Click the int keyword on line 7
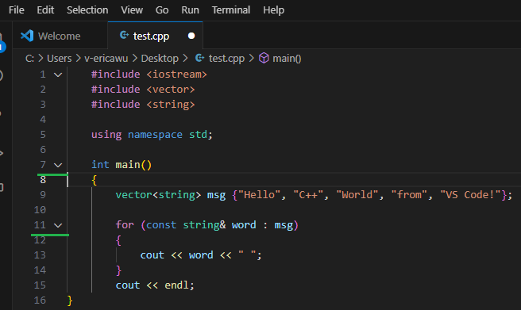Image resolution: width=521 pixels, height=310 pixels. point(100,165)
